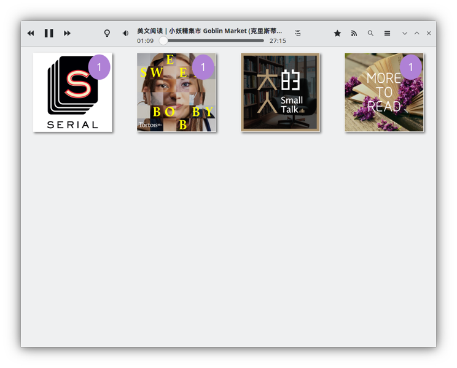Select the Small Talk podcast cover
The width and height of the screenshot is (457, 368).
[280, 92]
